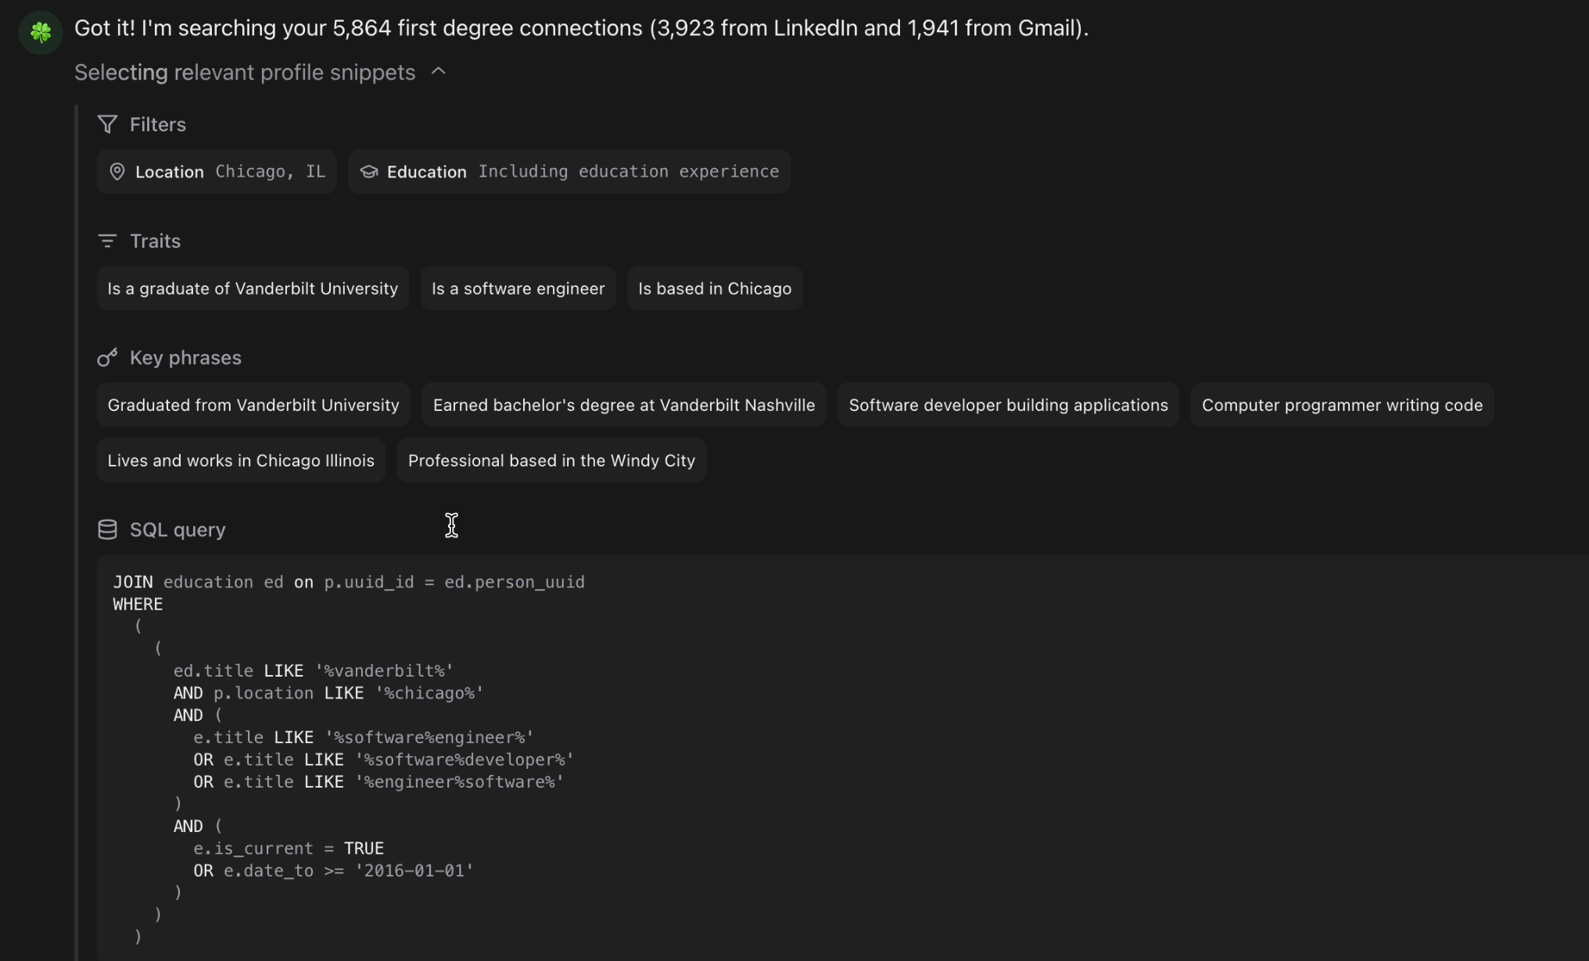Screen dimensions: 1589x961
Task: Click the green clover assistant avatar
Action: (41, 31)
